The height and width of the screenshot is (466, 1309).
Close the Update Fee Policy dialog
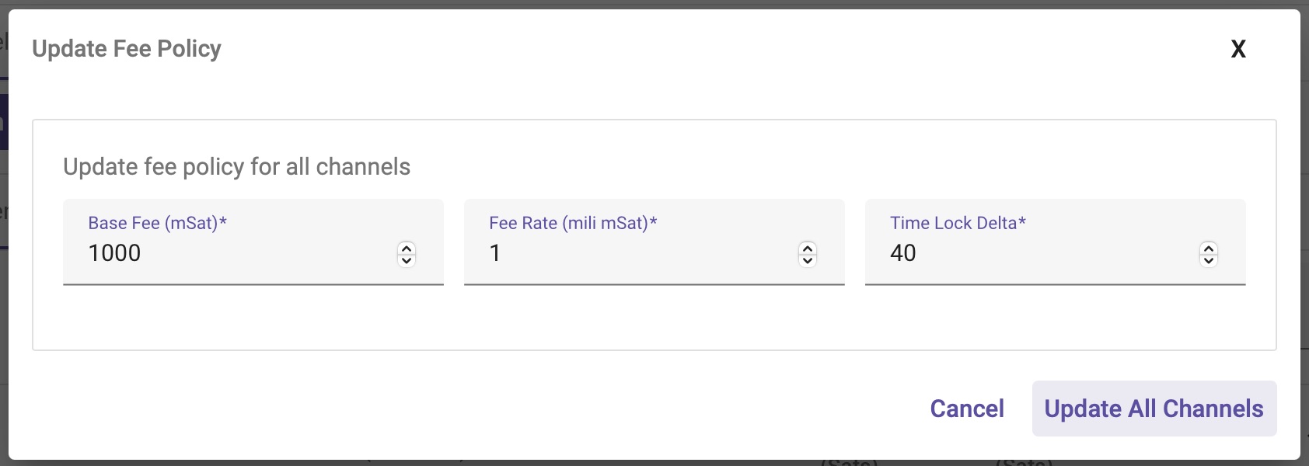click(x=1238, y=49)
